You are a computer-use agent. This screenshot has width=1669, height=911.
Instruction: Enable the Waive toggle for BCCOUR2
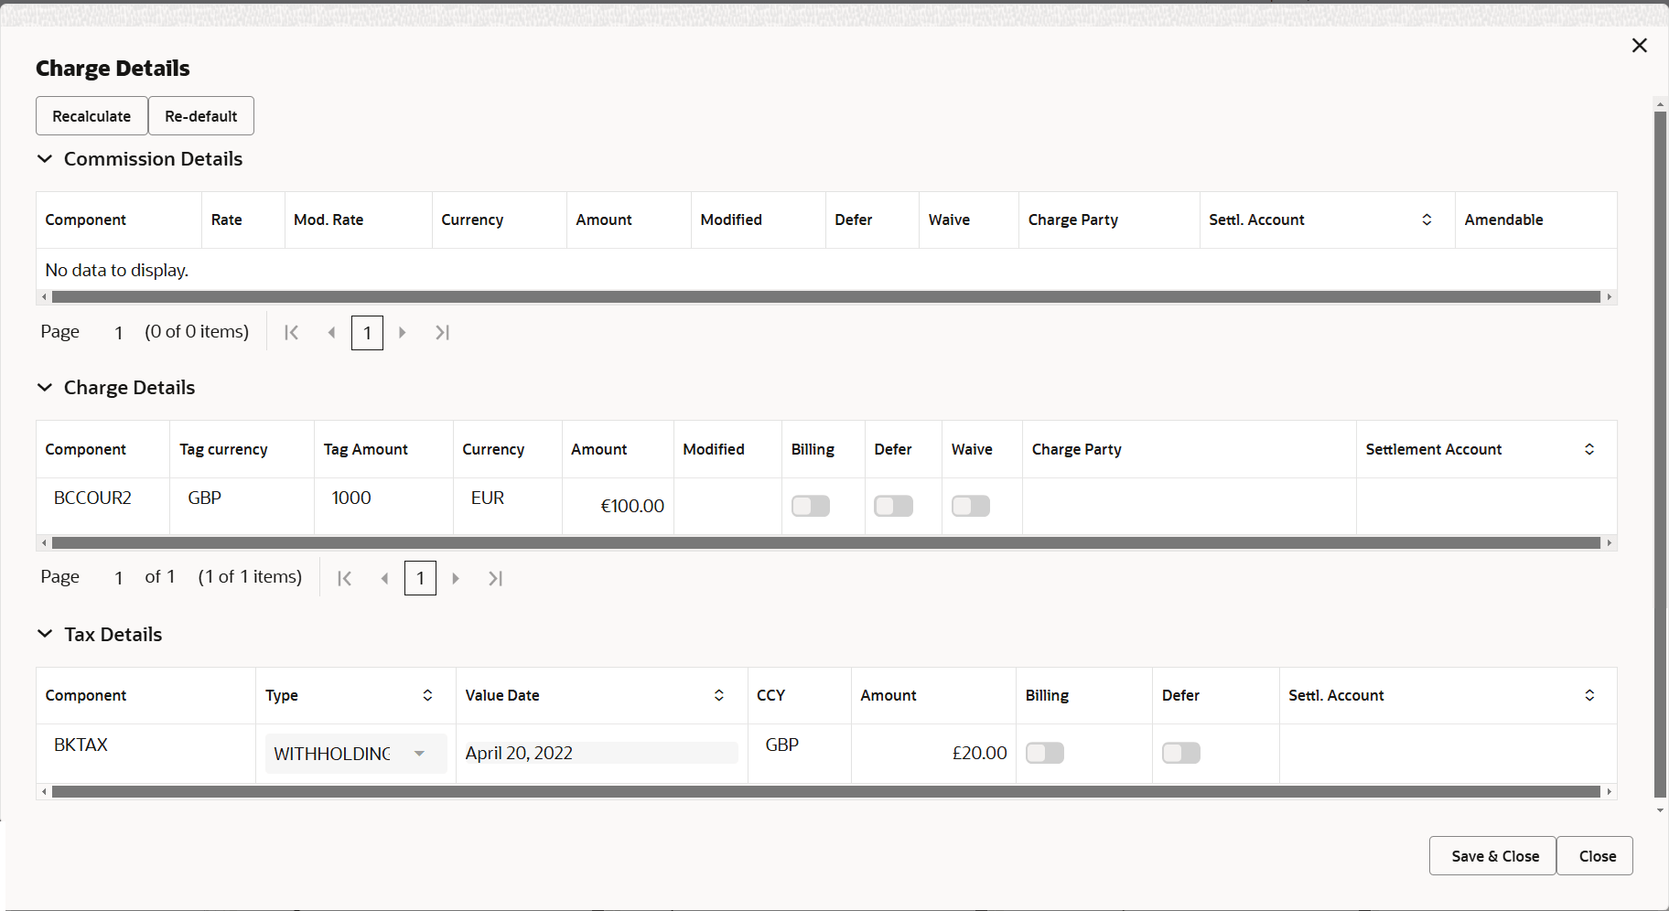970,505
